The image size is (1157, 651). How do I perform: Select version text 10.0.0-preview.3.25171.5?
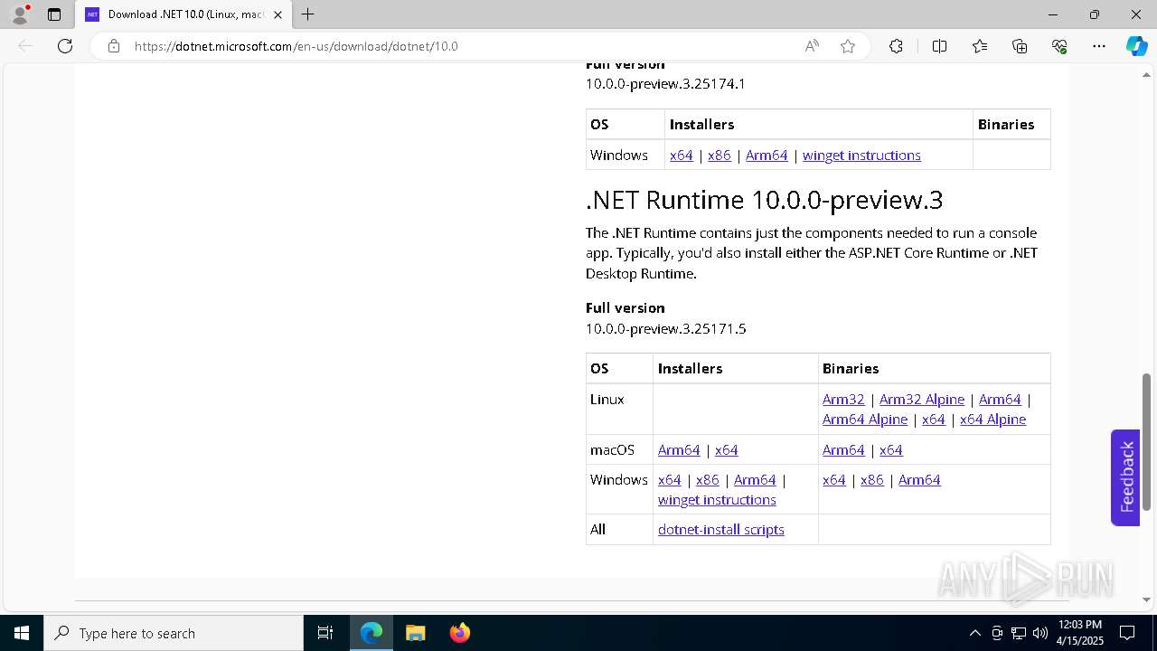(x=666, y=329)
